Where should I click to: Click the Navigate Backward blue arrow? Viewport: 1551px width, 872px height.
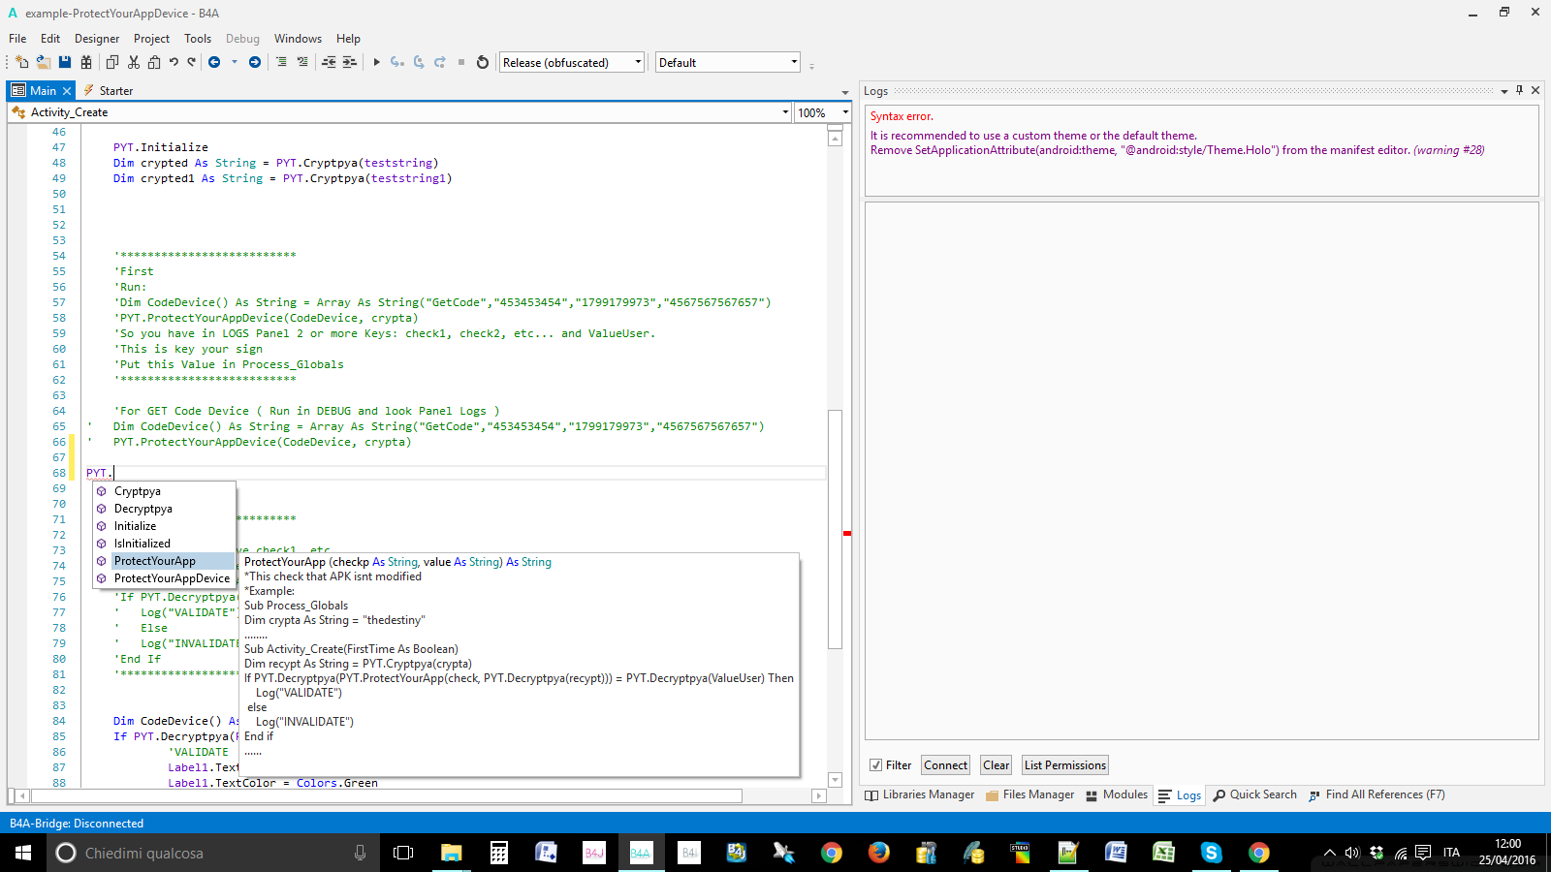214,62
